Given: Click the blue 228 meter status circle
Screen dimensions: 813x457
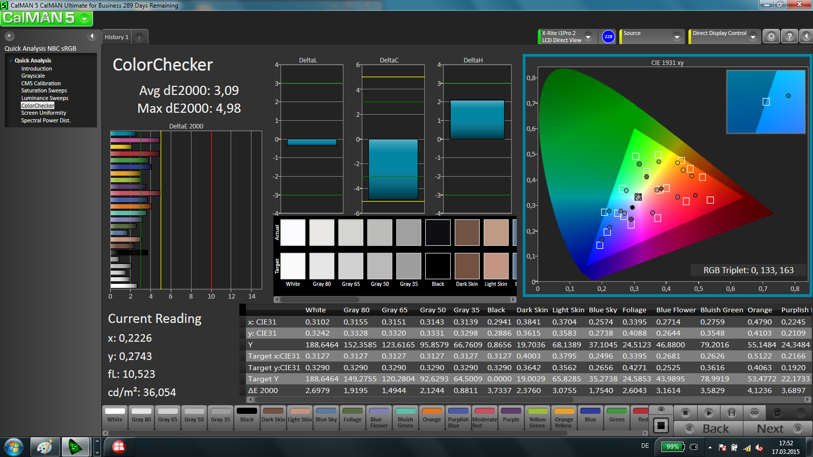Looking at the screenshot, I should tap(608, 37).
